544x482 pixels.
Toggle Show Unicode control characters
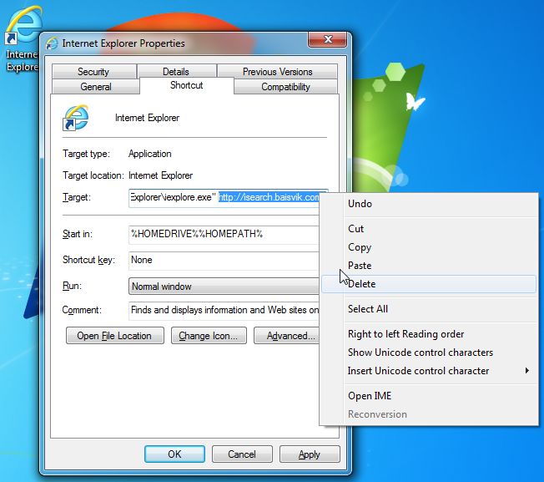(430, 353)
